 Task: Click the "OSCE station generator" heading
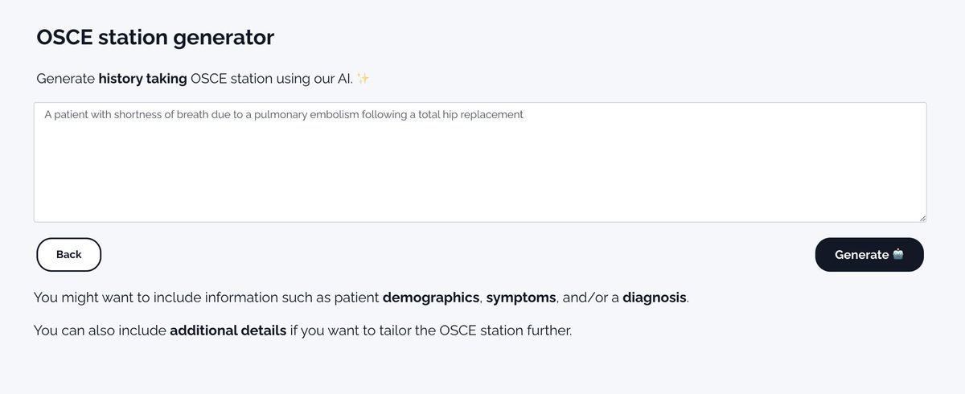click(155, 37)
